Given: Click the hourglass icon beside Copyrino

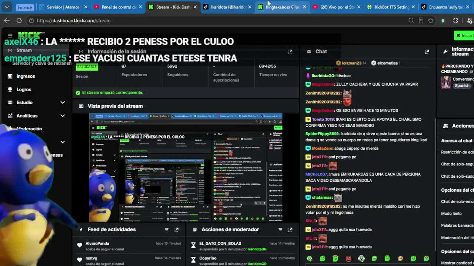Looking at the screenshot, I should (193, 260).
